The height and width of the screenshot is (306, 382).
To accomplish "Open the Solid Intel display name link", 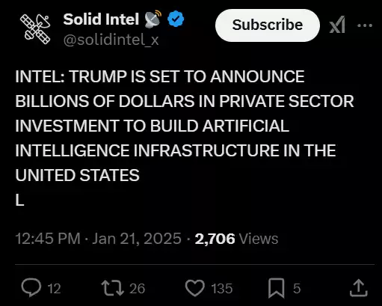I will (x=101, y=19).
